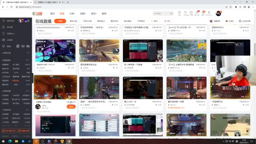Open the 【SVA】主播回来咯 stream thumbnail

coord(187,51)
